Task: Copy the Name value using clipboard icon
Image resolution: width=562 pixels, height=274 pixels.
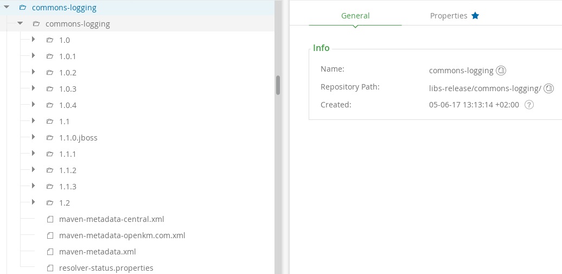Action: tap(501, 71)
